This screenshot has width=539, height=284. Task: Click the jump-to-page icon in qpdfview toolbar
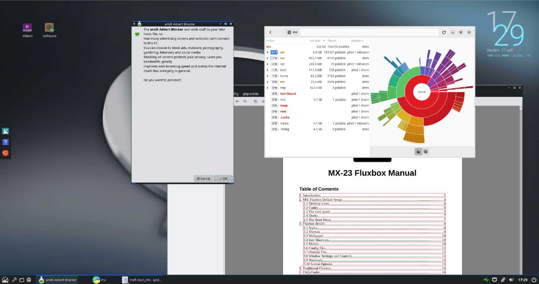point(237,101)
